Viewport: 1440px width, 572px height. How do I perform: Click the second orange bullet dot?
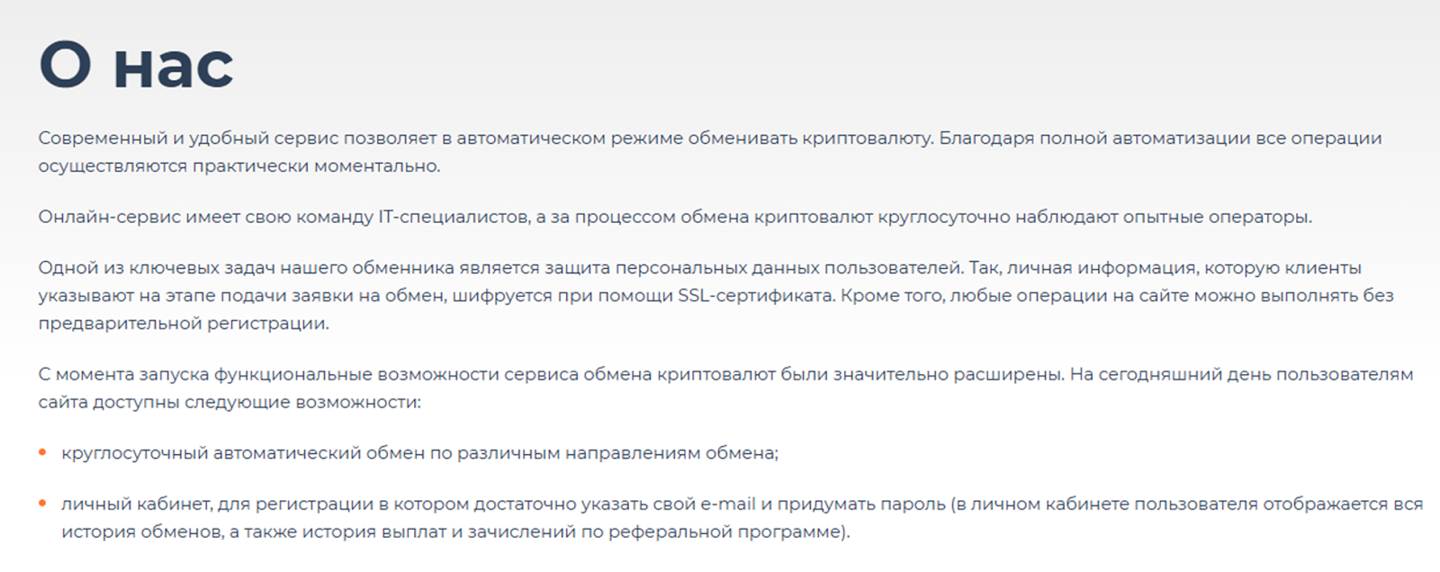[x=42, y=504]
